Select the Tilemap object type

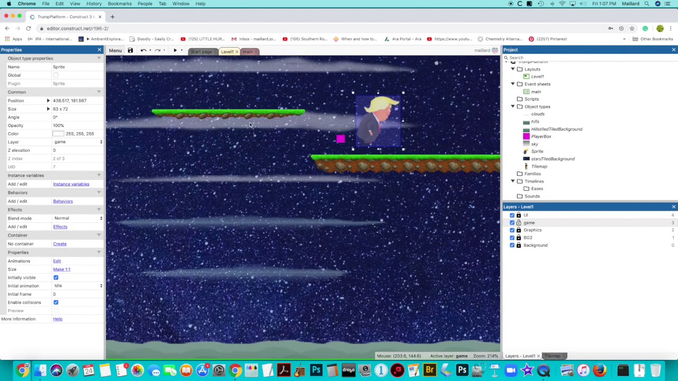click(x=539, y=166)
